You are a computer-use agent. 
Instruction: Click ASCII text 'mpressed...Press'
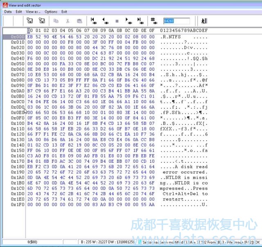(184, 188)
